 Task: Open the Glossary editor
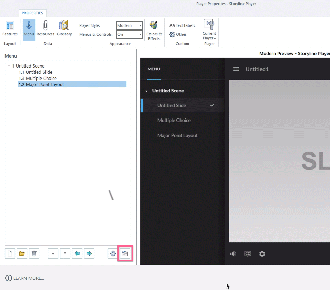pos(64,29)
